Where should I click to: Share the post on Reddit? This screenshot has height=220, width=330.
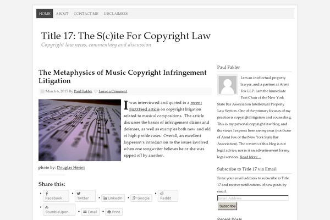(168, 196)
